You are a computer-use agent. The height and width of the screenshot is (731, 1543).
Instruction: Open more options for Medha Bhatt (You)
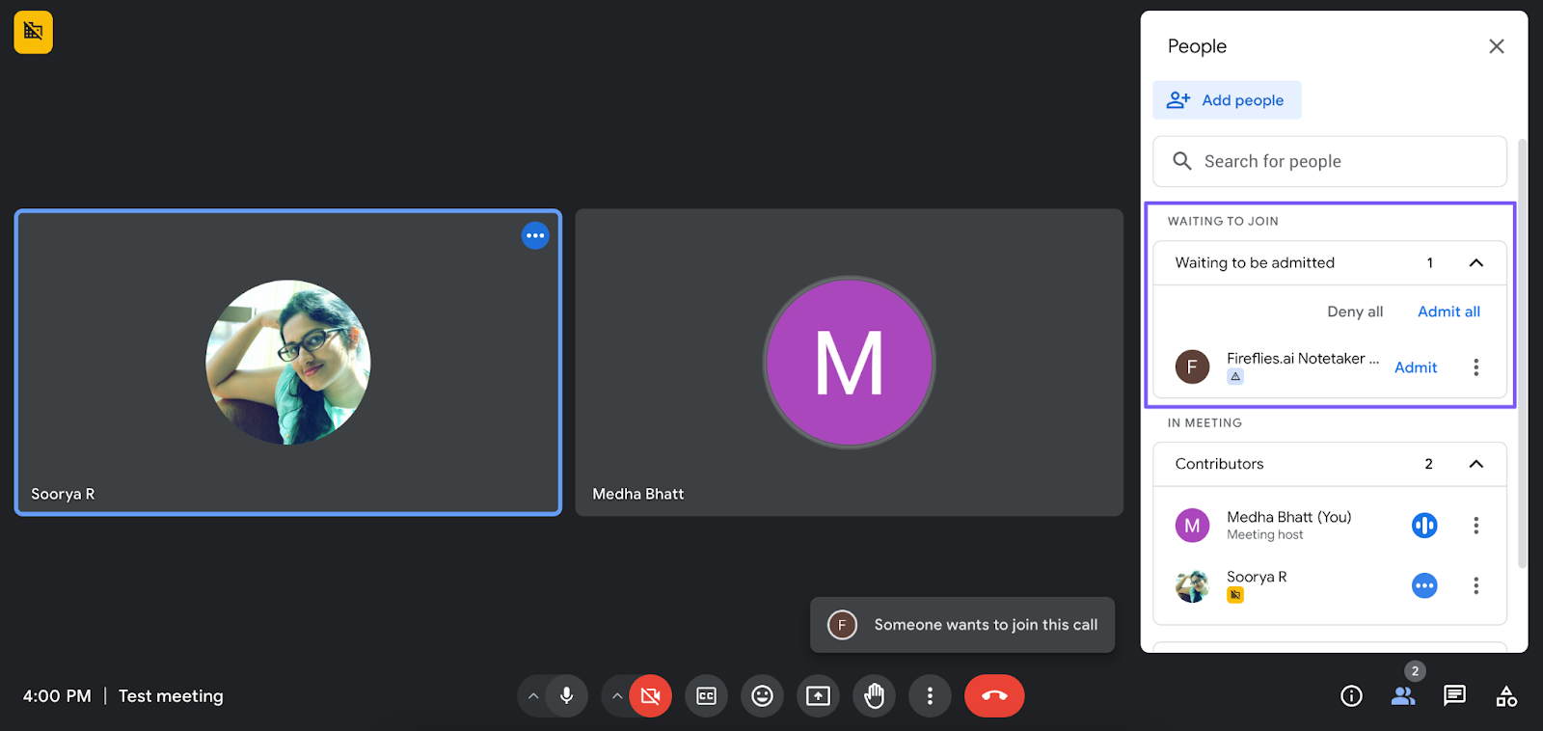(1475, 526)
